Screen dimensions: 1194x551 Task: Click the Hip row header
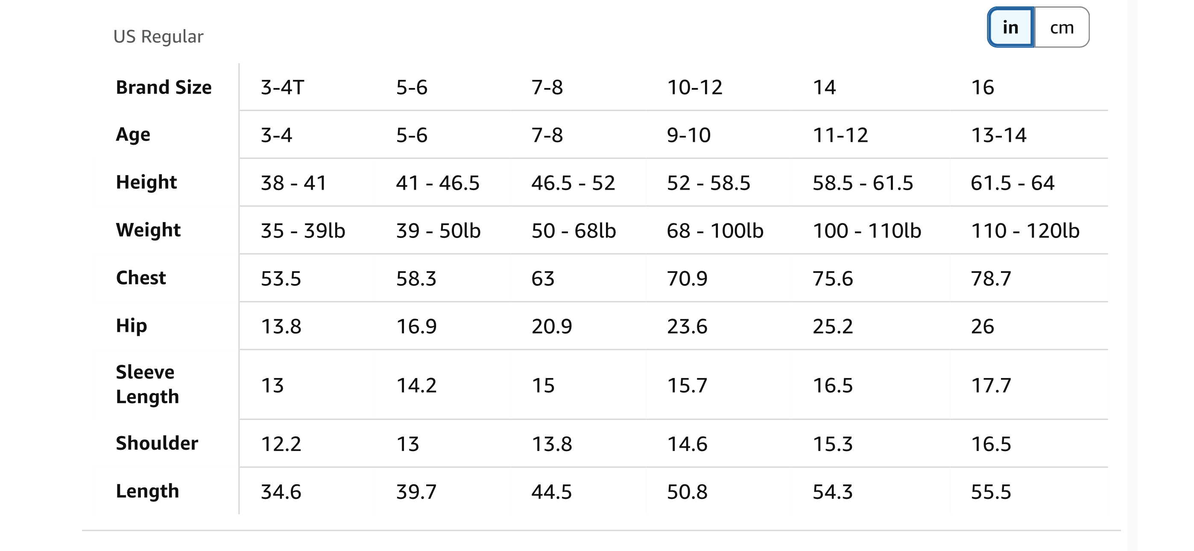point(131,325)
